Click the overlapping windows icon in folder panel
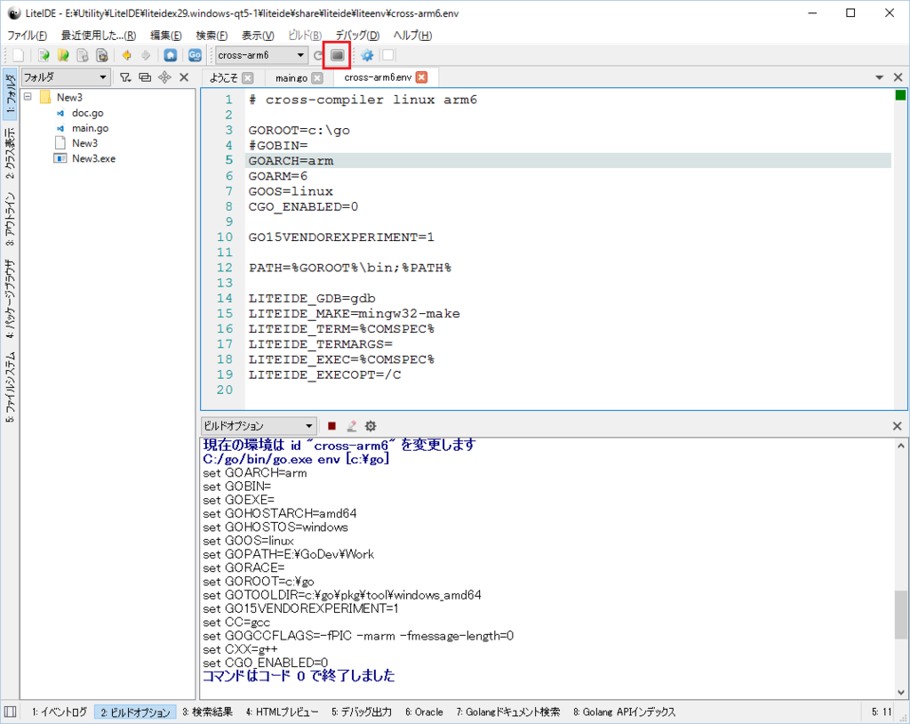The image size is (910, 724). (x=145, y=76)
